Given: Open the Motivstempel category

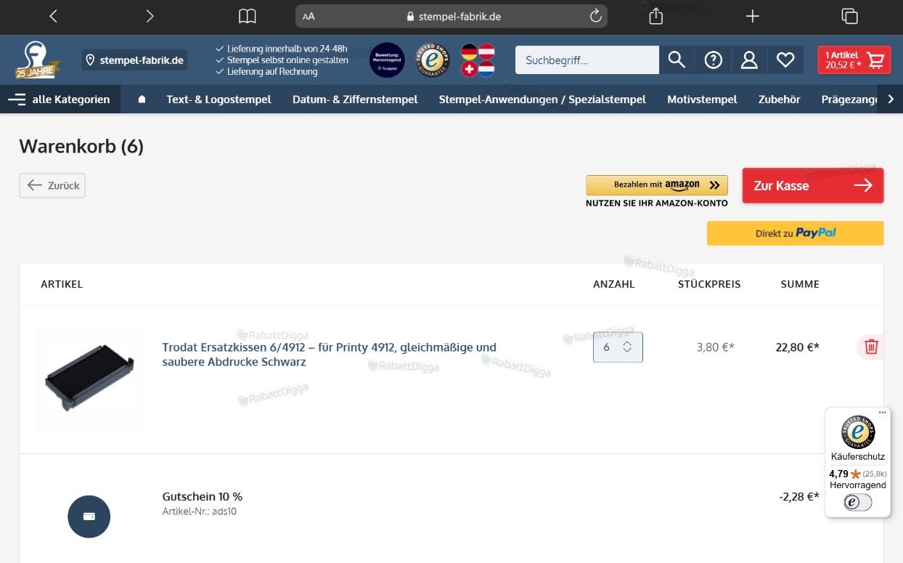Looking at the screenshot, I should 702,100.
